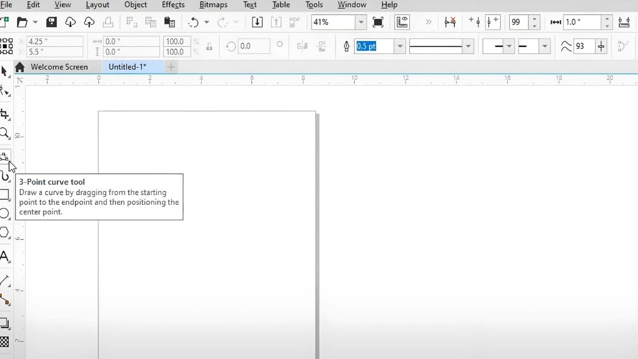Open the Effects menu
The width and height of the screenshot is (638, 359).
(173, 5)
